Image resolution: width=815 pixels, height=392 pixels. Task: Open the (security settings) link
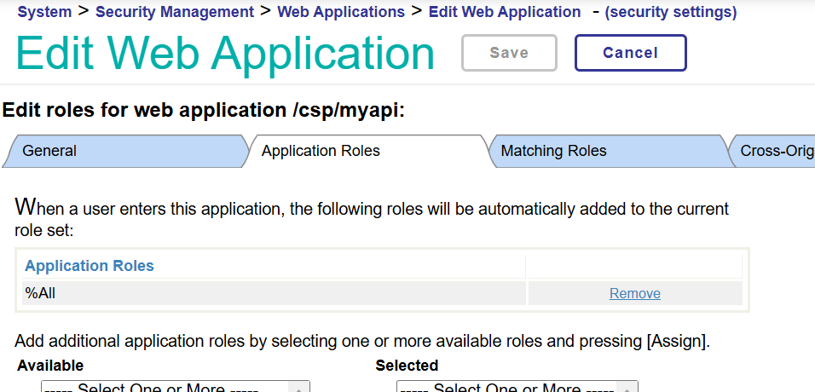pos(671,11)
